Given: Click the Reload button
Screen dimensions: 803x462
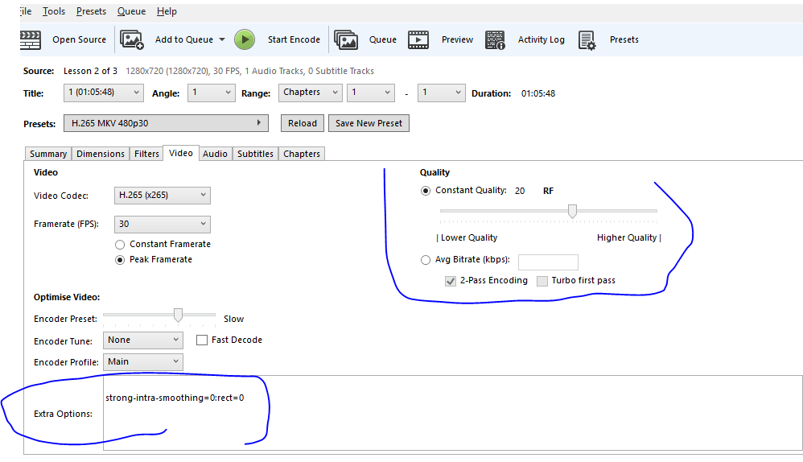Looking at the screenshot, I should [303, 123].
